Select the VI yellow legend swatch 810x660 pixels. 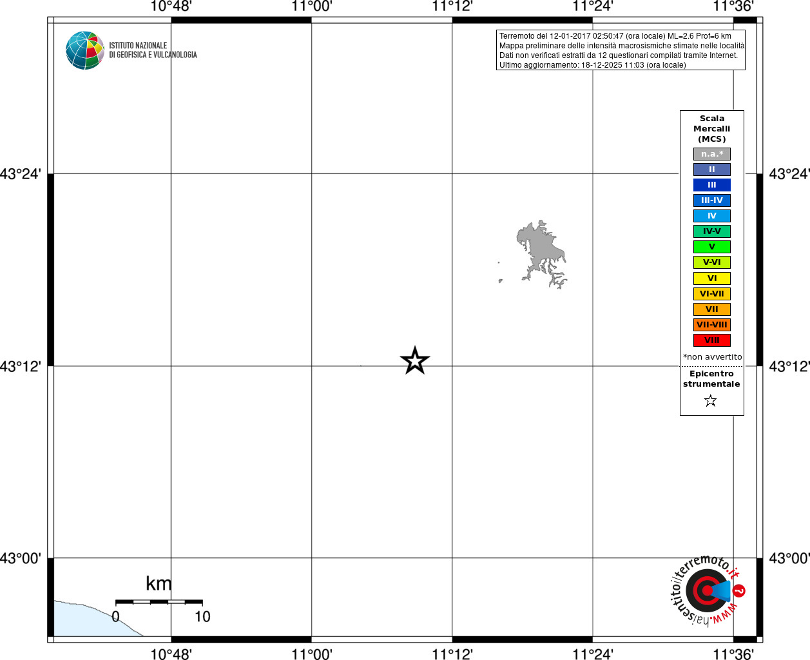[x=712, y=278]
